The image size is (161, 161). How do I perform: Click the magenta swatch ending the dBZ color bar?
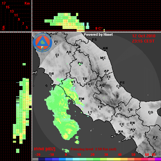coord(158,159)
